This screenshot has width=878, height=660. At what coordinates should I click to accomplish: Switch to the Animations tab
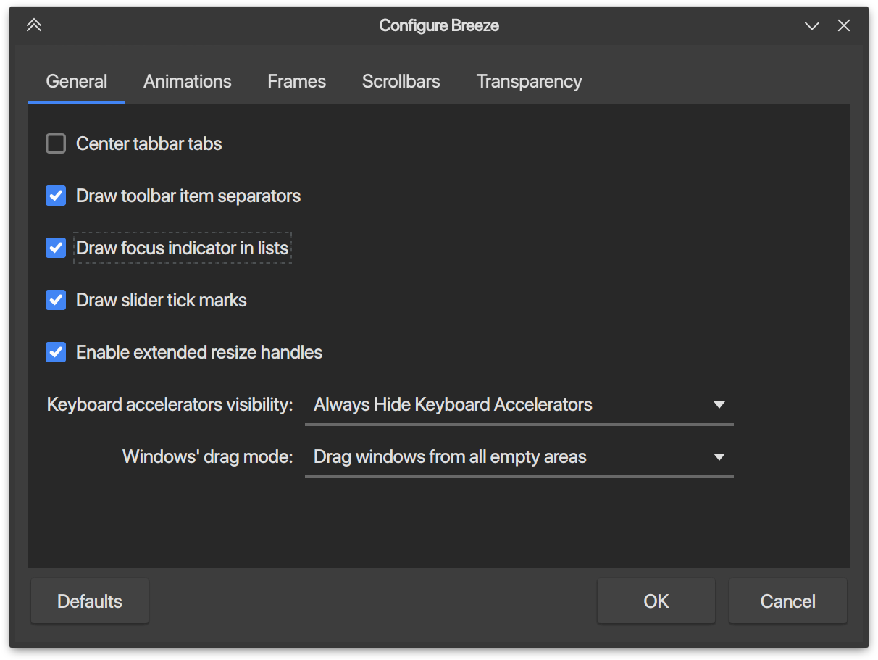point(188,81)
